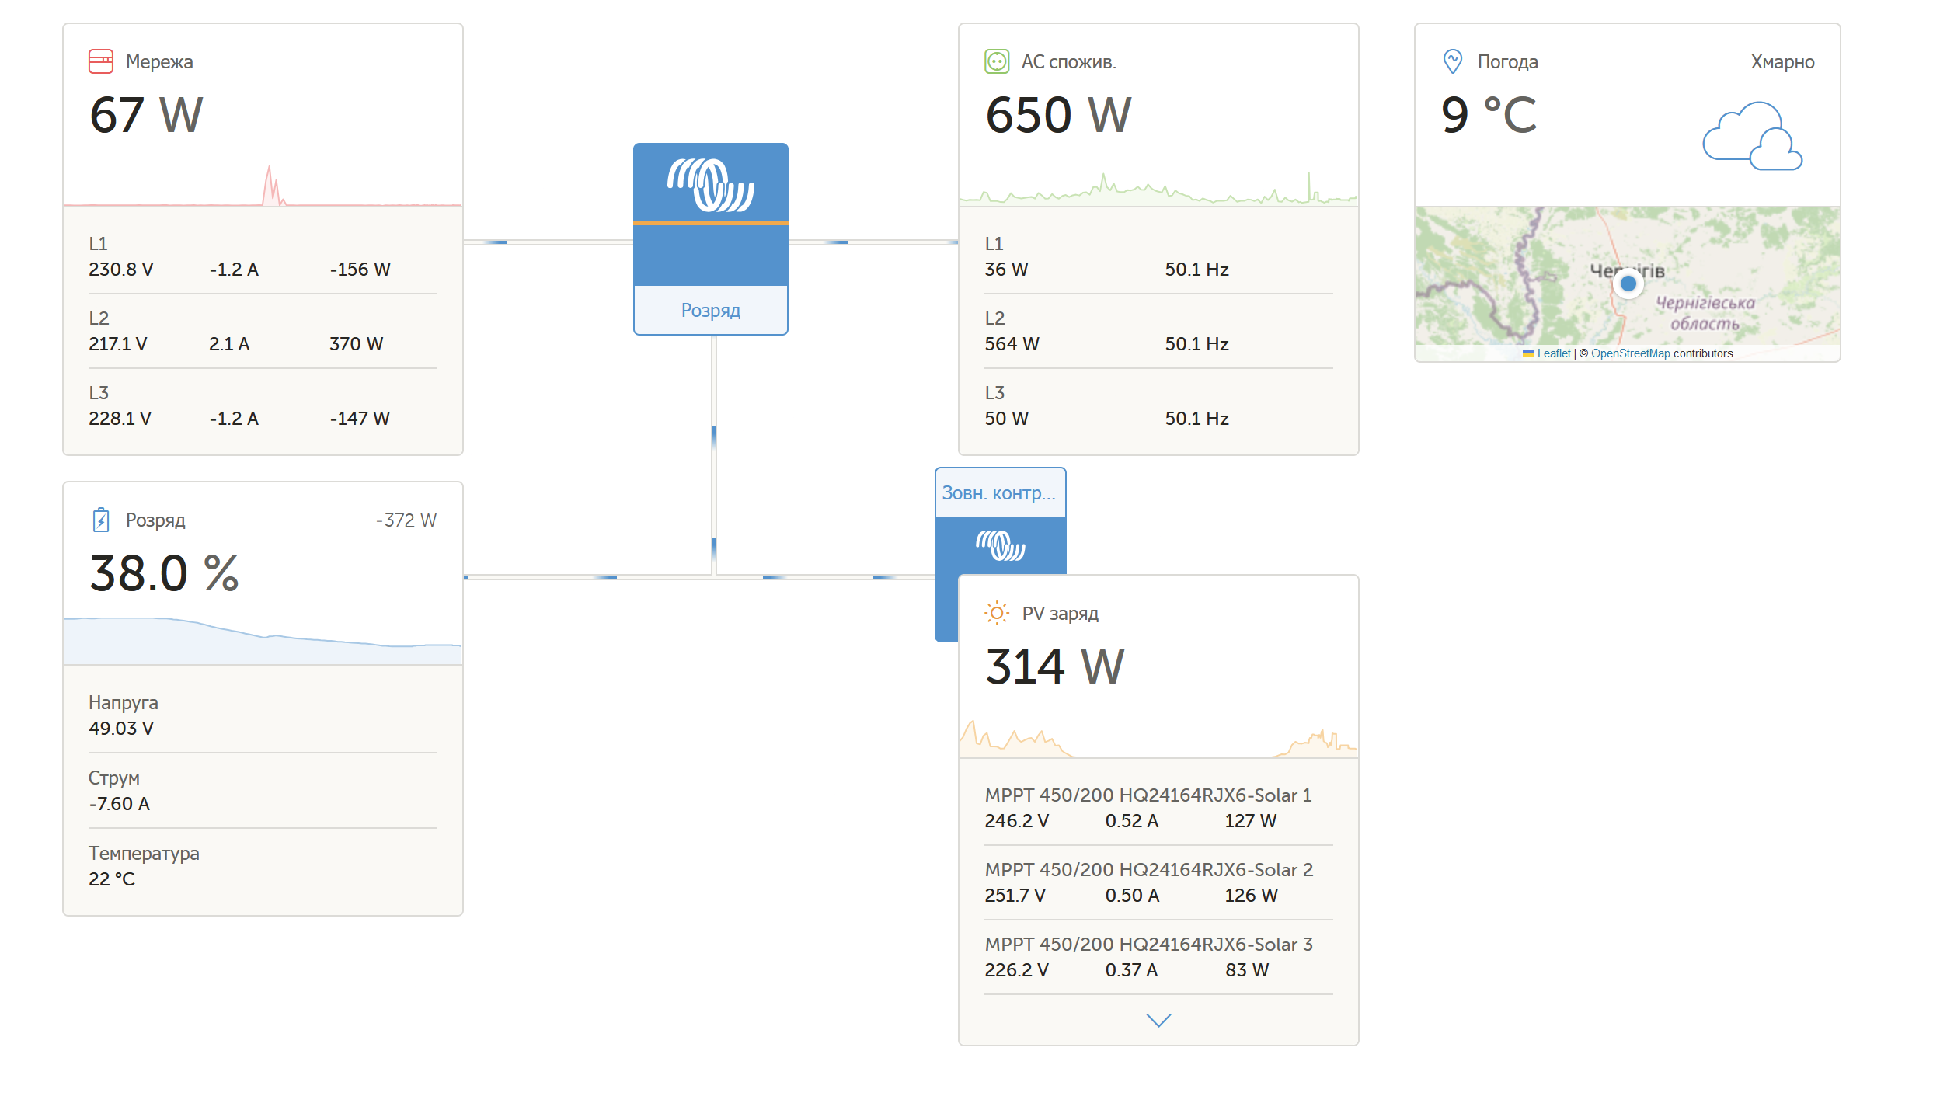Click AC L1 load 36 W

click(1006, 270)
